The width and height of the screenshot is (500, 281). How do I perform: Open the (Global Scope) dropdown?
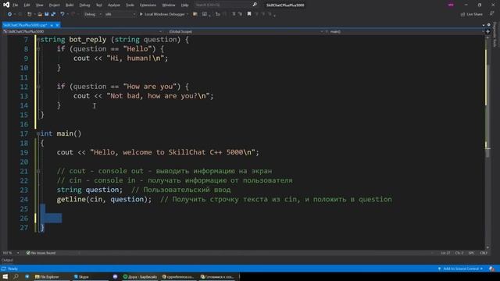click(x=245, y=31)
